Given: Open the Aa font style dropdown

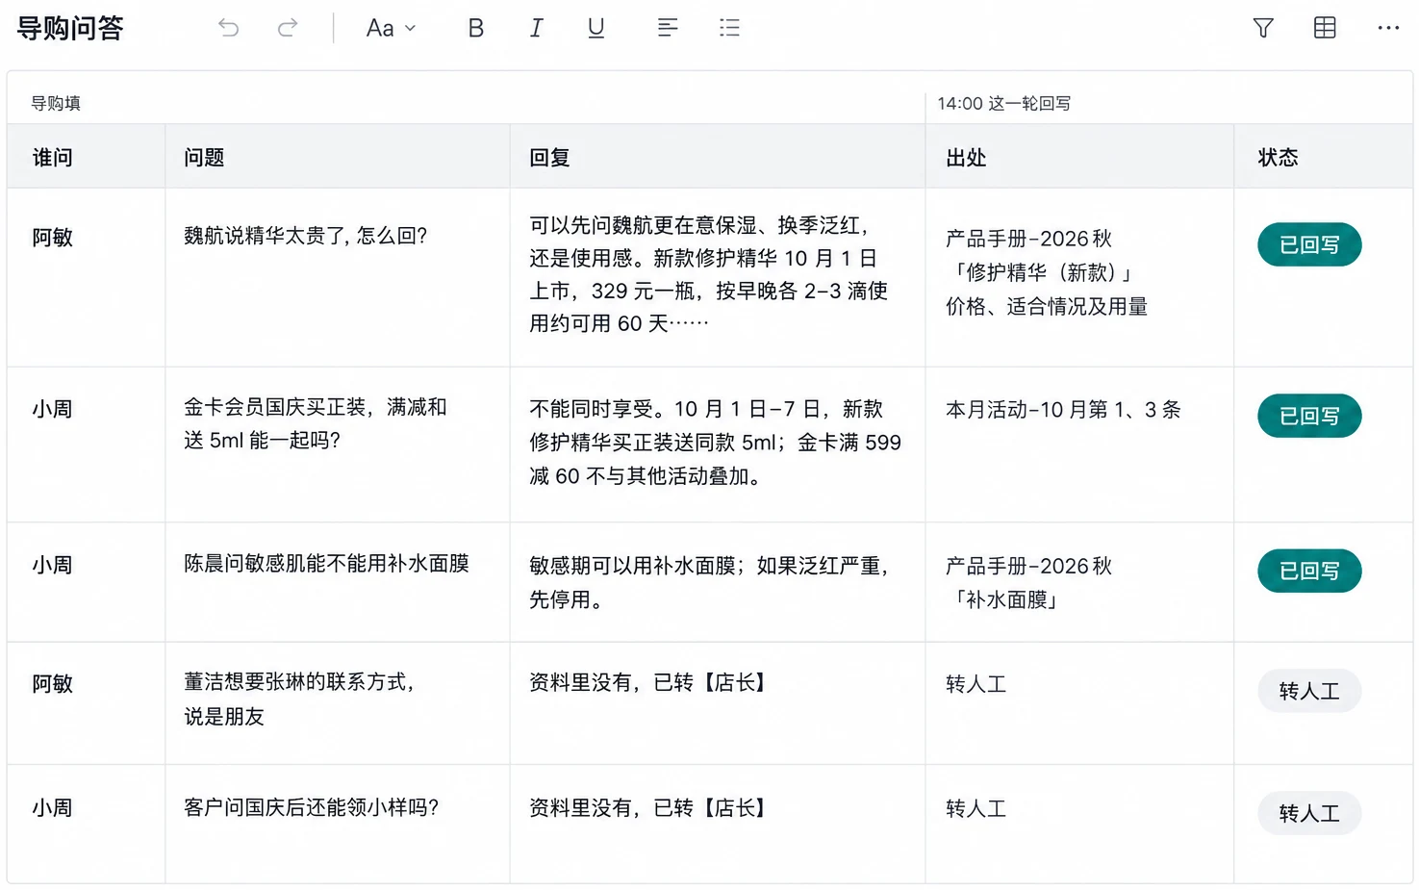Looking at the screenshot, I should pyautogui.click(x=391, y=28).
